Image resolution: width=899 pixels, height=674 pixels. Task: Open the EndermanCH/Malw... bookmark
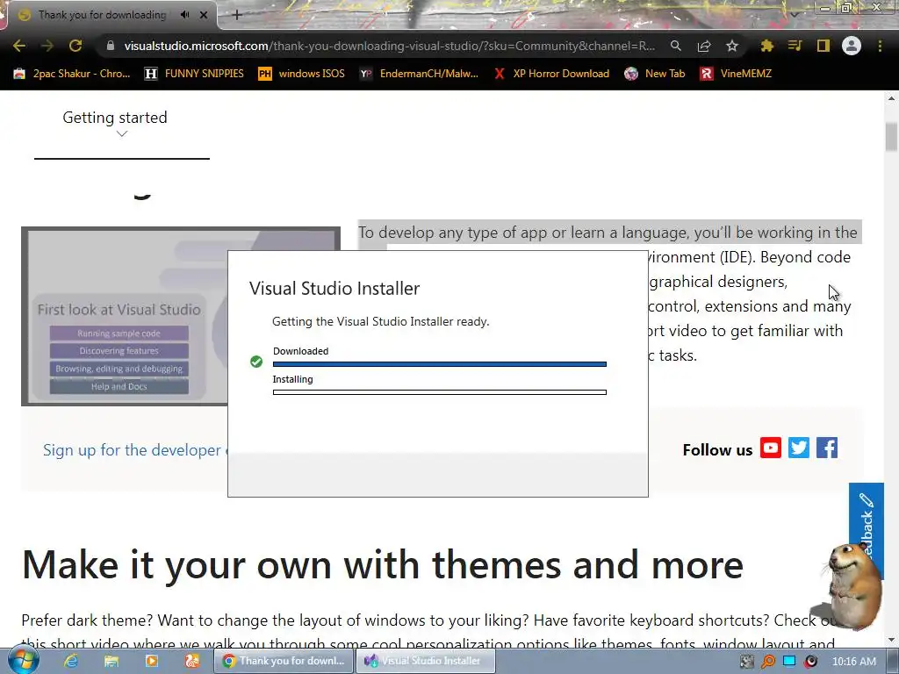(x=419, y=74)
